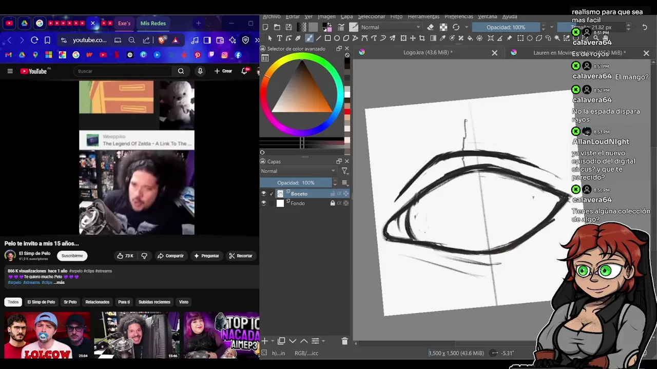Click the Compartir button on YouTube
Screen dimensions: 657x369
[170, 256]
